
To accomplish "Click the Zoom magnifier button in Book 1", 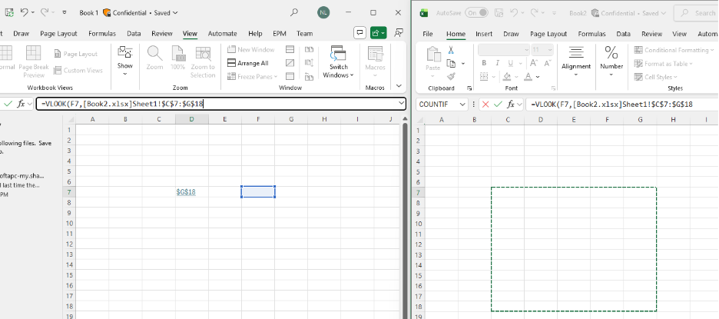I will pos(154,58).
